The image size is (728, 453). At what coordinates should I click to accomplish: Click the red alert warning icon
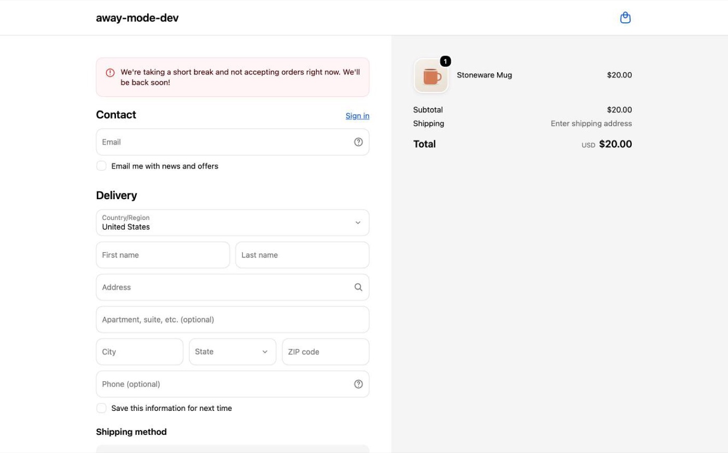pyautogui.click(x=110, y=72)
